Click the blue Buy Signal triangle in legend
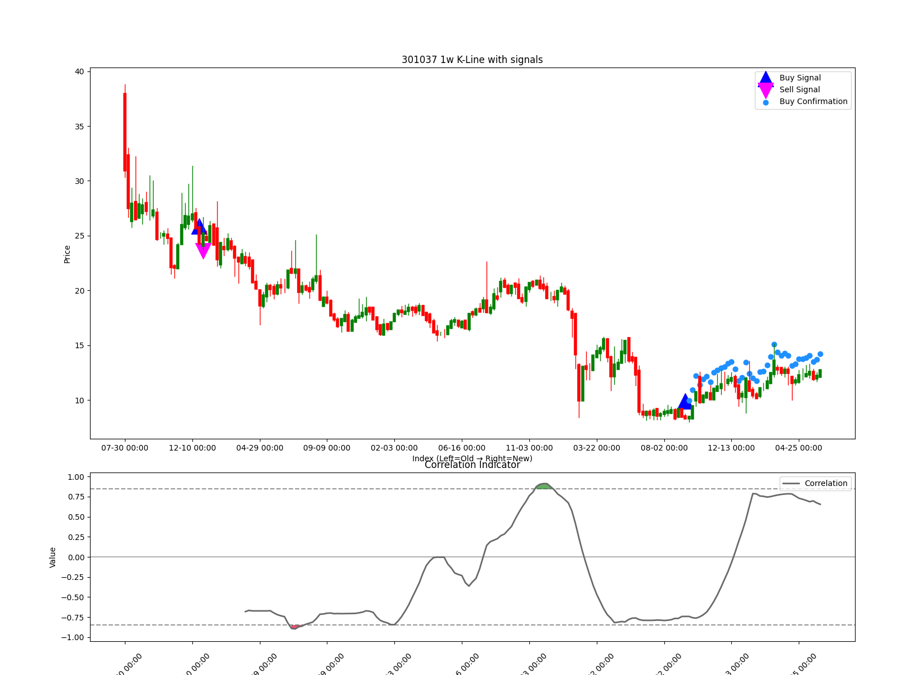The height and width of the screenshot is (675, 900). tap(766, 79)
